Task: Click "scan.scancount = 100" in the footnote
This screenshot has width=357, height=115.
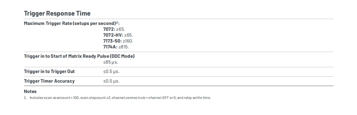Action: pos(61,98)
